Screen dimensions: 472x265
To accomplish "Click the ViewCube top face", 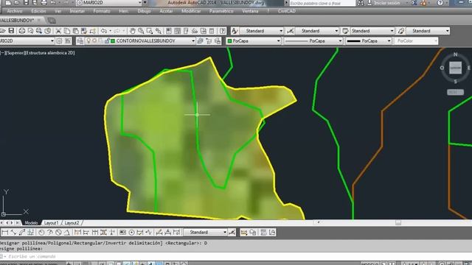I will [x=455, y=68].
